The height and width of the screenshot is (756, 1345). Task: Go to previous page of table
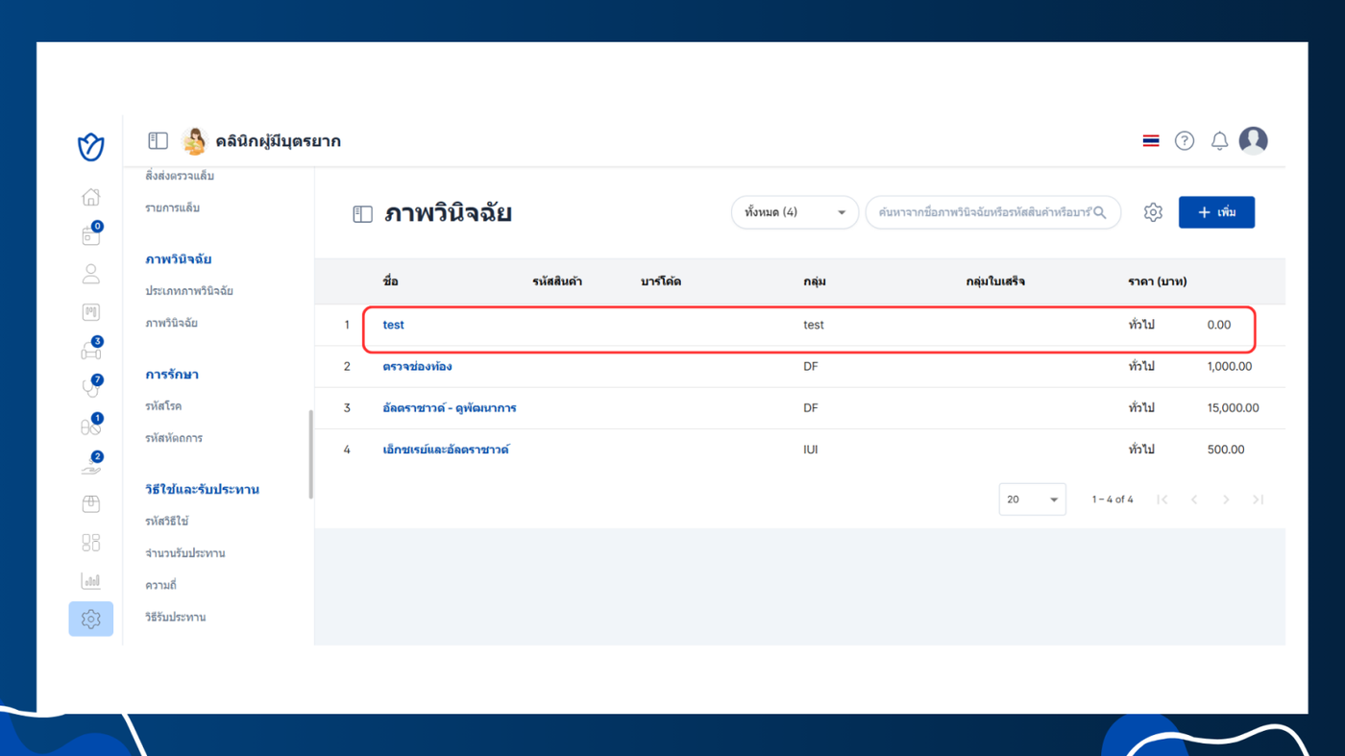tap(1194, 500)
